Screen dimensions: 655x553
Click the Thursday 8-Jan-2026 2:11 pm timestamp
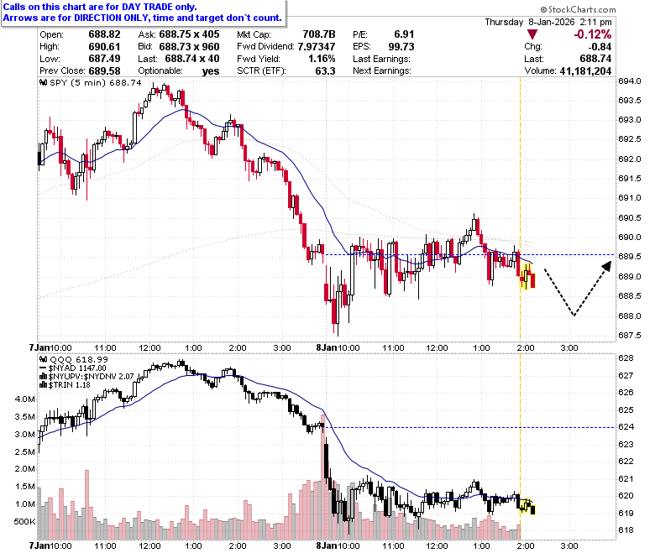click(x=548, y=22)
